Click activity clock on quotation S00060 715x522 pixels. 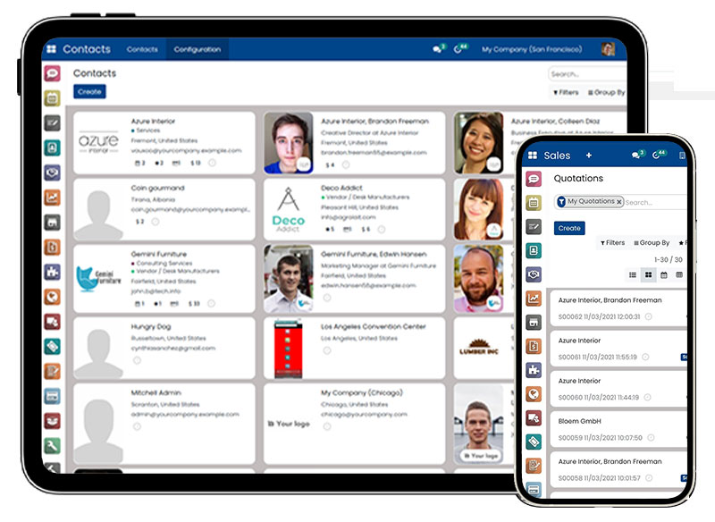click(x=646, y=397)
